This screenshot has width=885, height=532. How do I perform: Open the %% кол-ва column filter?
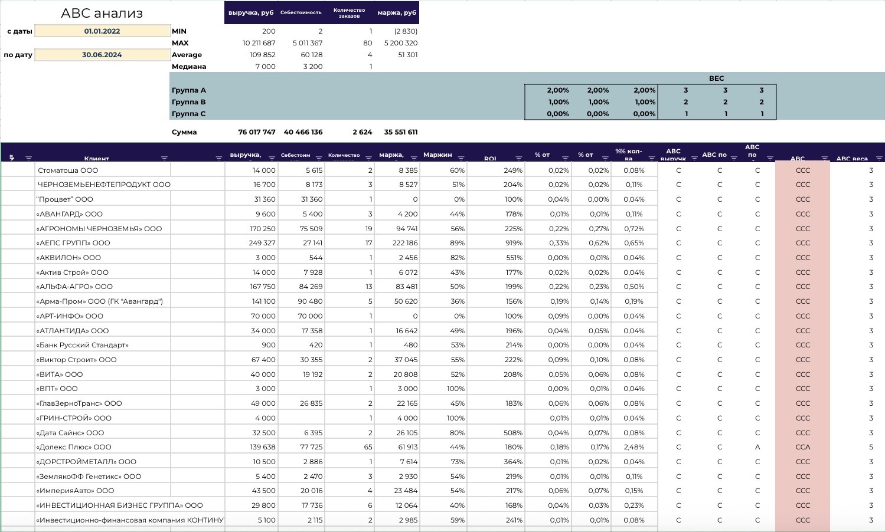652,158
